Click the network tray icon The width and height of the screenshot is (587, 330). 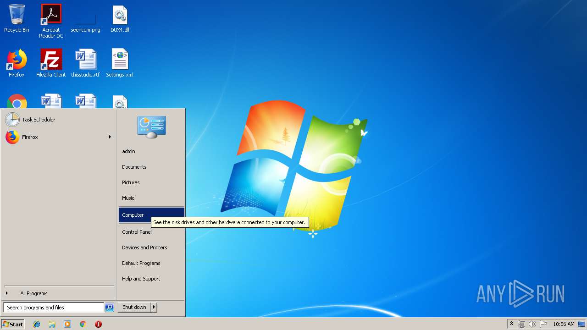(x=521, y=324)
